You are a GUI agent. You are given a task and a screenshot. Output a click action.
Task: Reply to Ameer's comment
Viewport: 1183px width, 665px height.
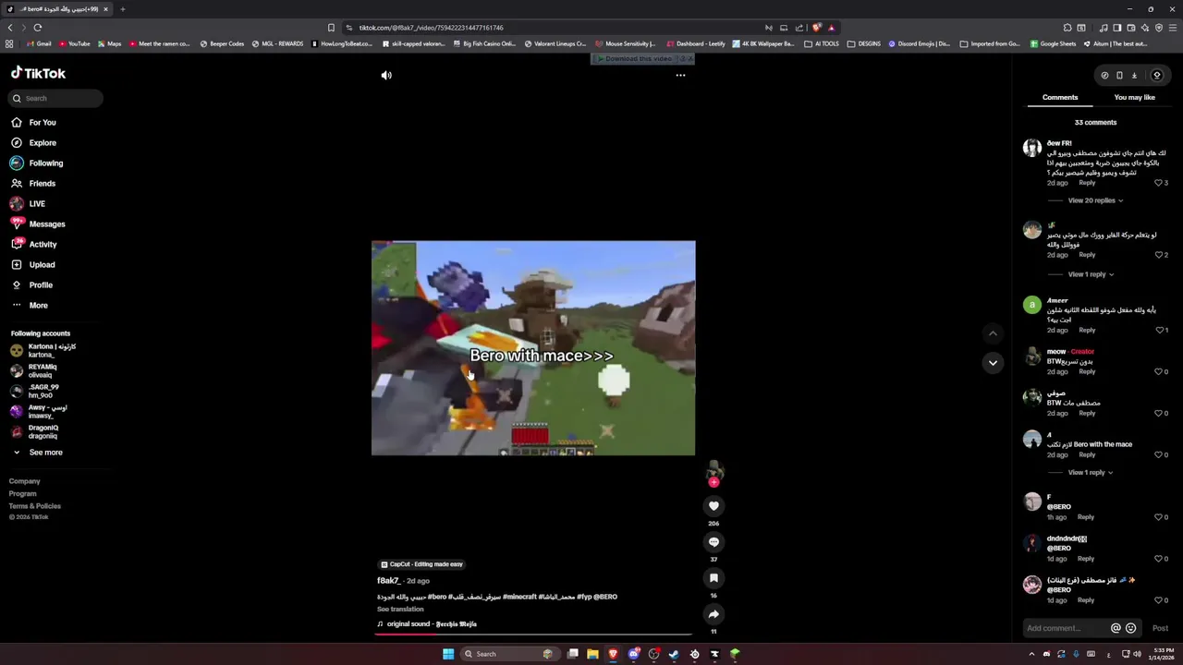pos(1087,330)
